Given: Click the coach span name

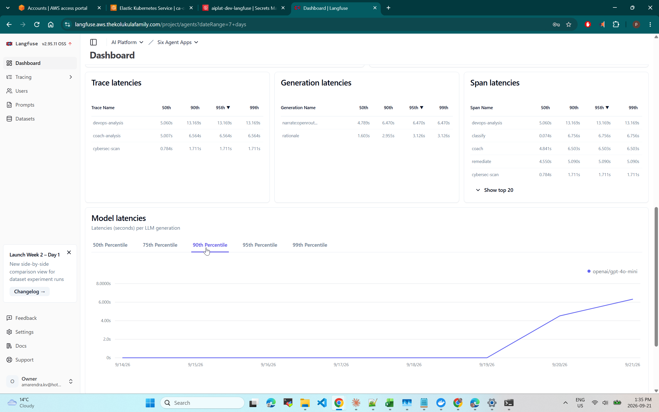Looking at the screenshot, I should [x=477, y=149].
